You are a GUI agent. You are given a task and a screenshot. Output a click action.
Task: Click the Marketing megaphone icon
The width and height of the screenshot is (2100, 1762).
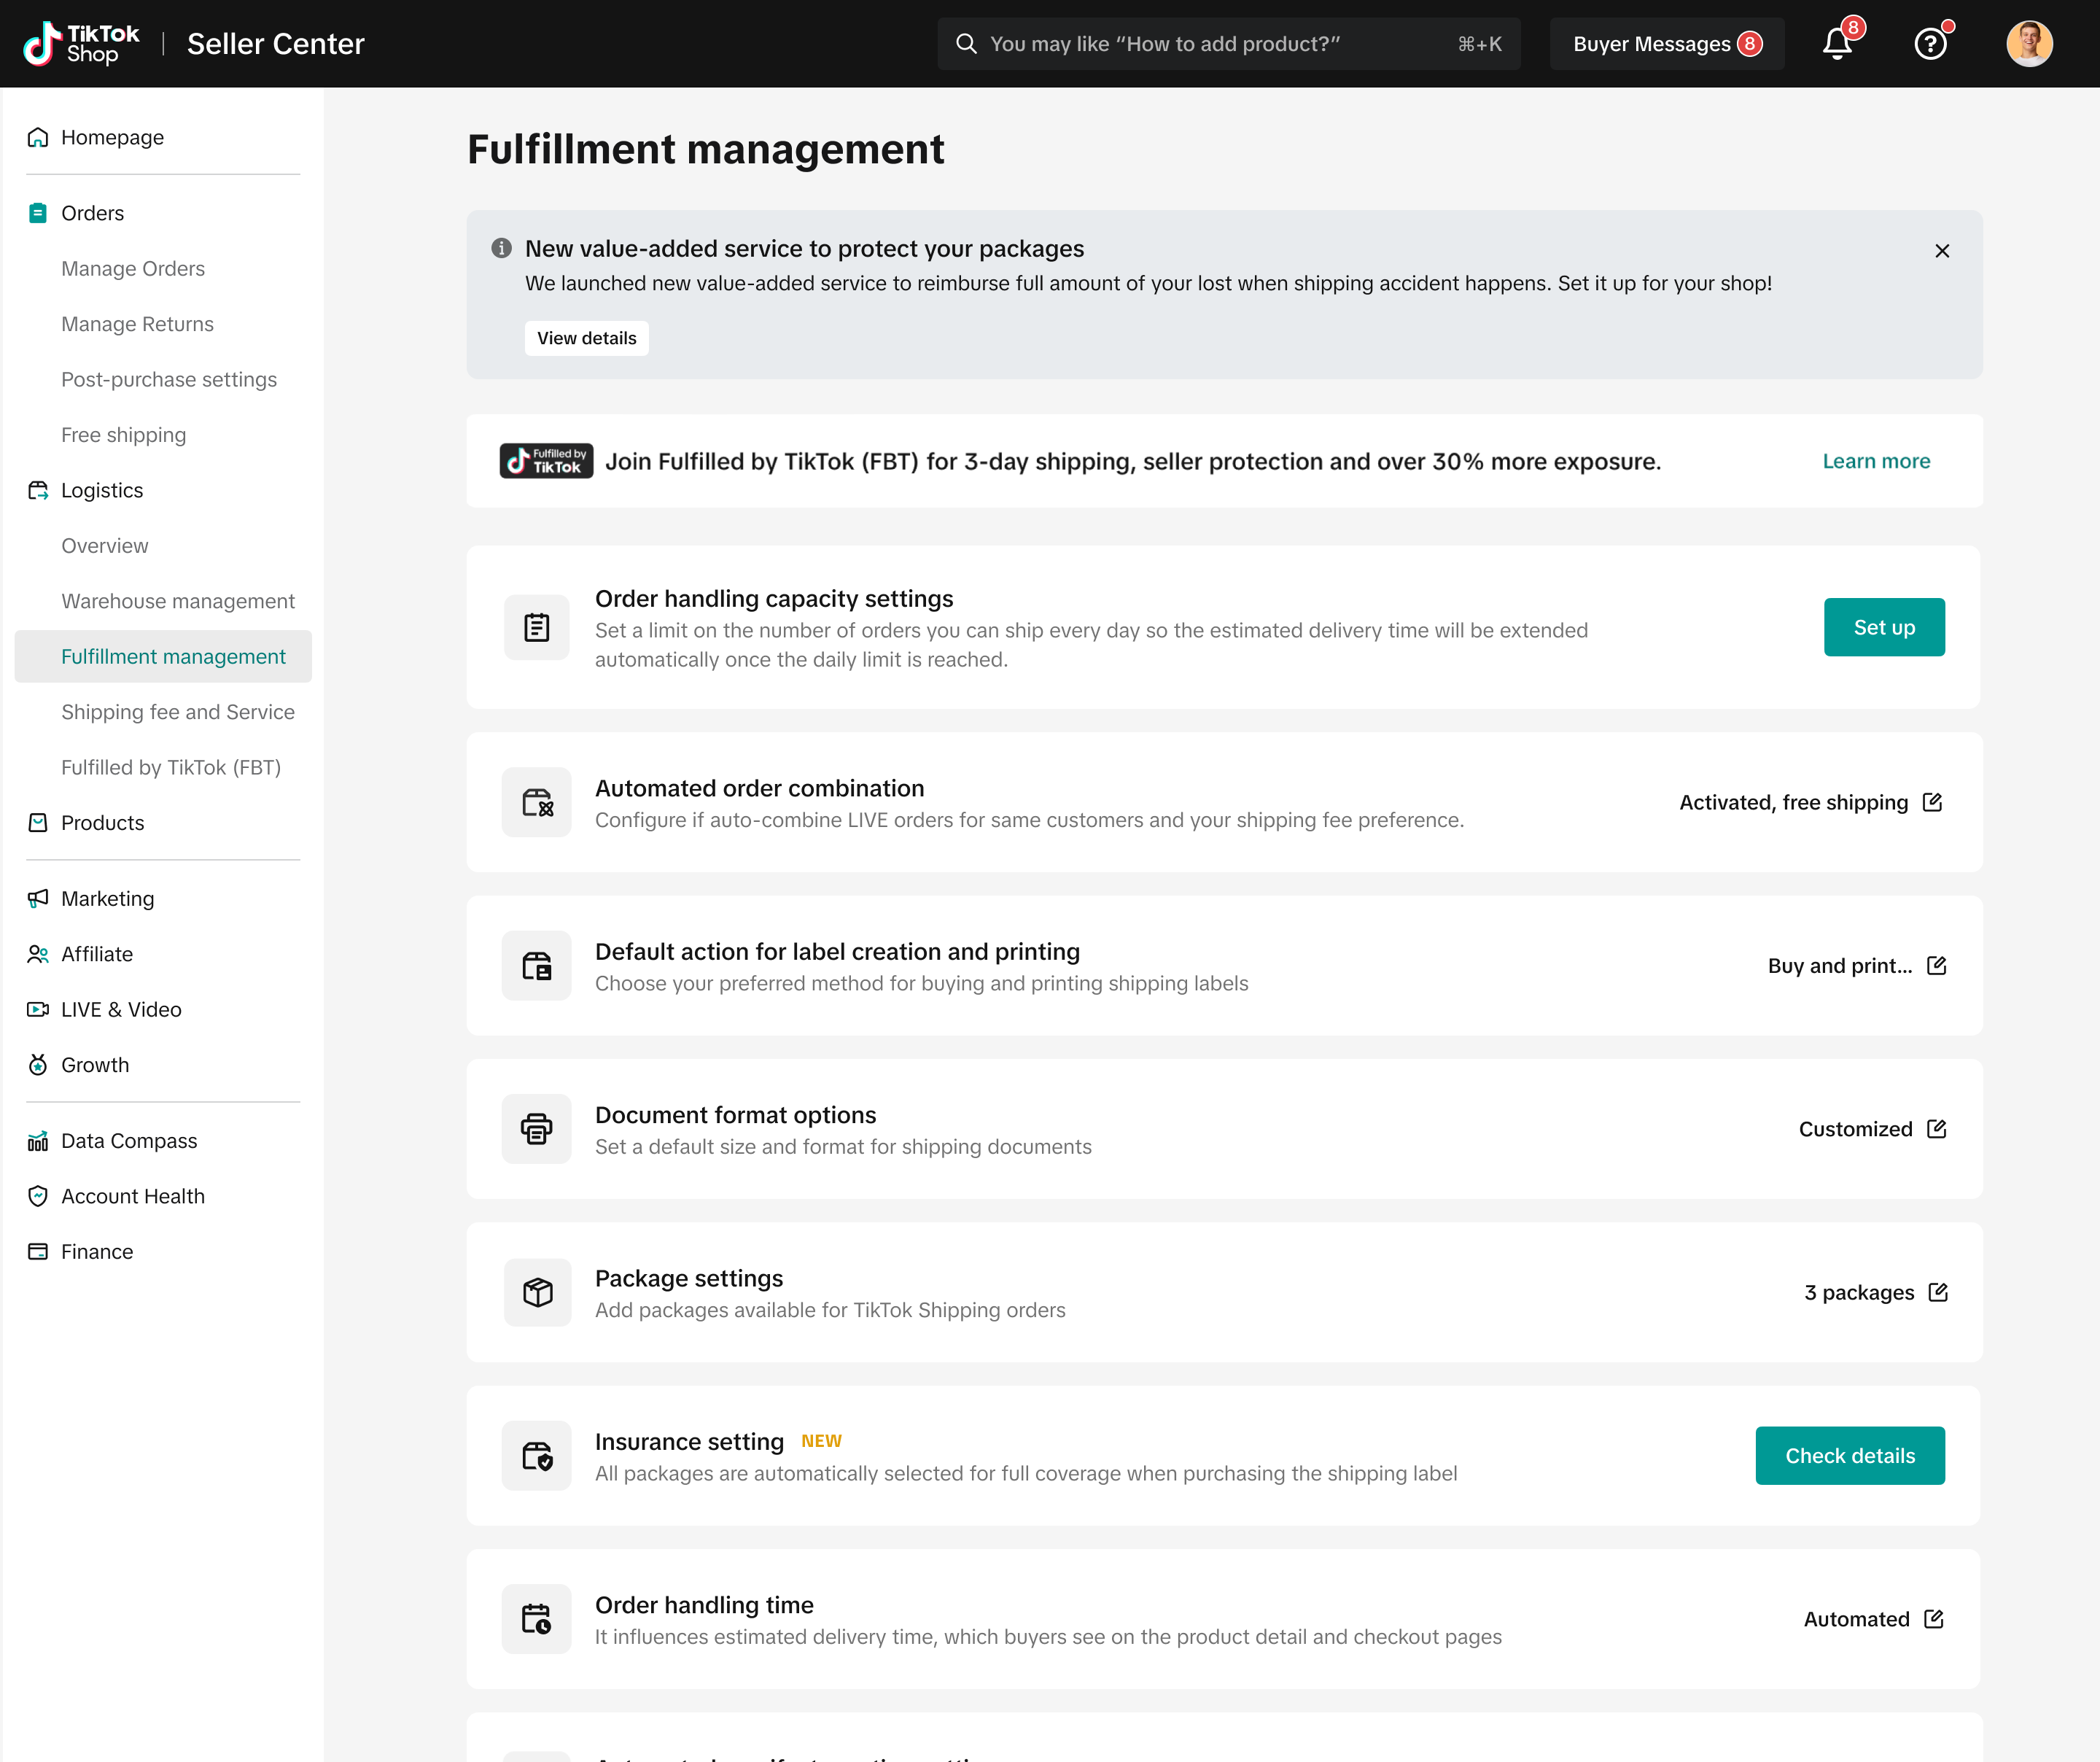pyautogui.click(x=38, y=899)
